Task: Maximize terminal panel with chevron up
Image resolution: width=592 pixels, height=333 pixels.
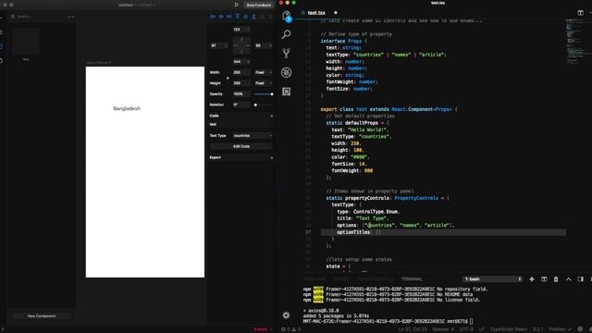Action: pyautogui.click(x=568, y=279)
